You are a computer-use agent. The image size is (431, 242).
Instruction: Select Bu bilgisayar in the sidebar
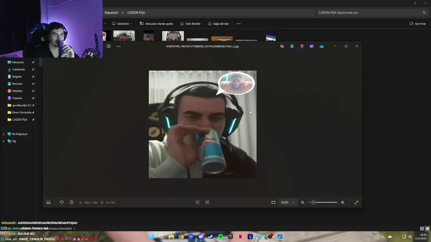point(20,134)
